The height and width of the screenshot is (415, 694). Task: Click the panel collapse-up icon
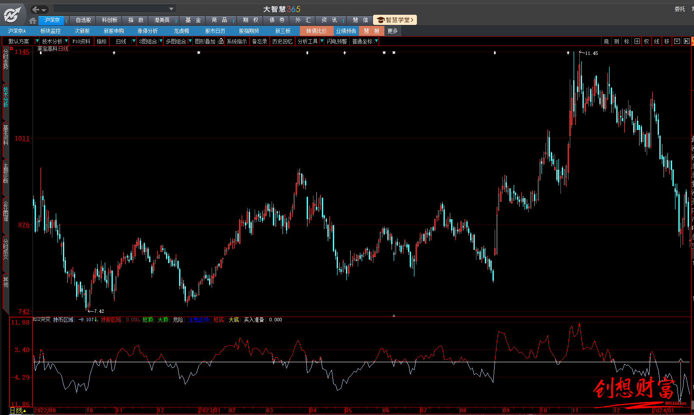677,41
